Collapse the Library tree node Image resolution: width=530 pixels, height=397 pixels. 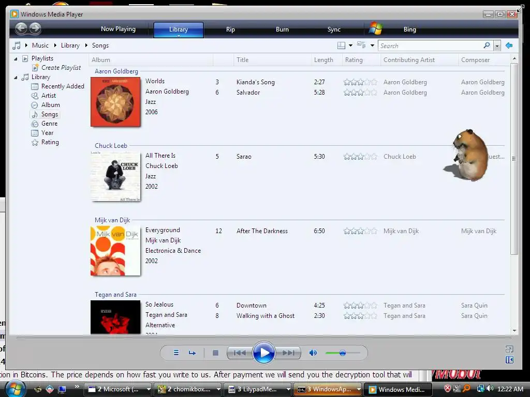point(16,78)
